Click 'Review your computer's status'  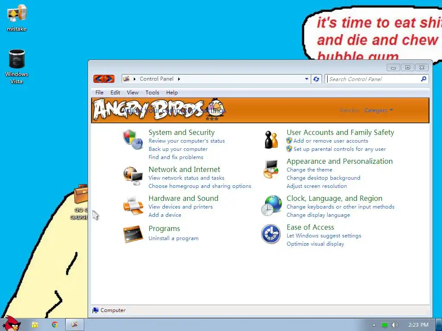186,141
